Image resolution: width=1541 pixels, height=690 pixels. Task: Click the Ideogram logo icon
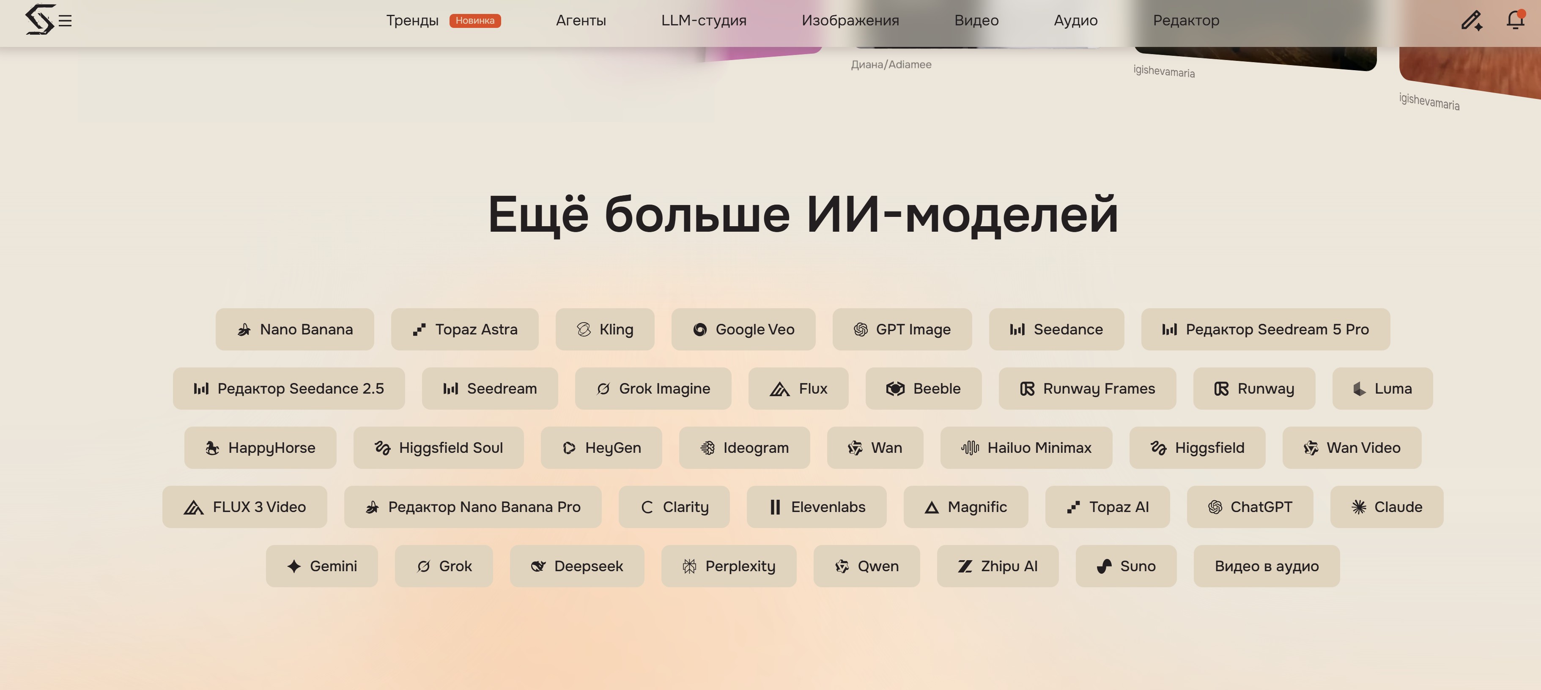point(707,448)
